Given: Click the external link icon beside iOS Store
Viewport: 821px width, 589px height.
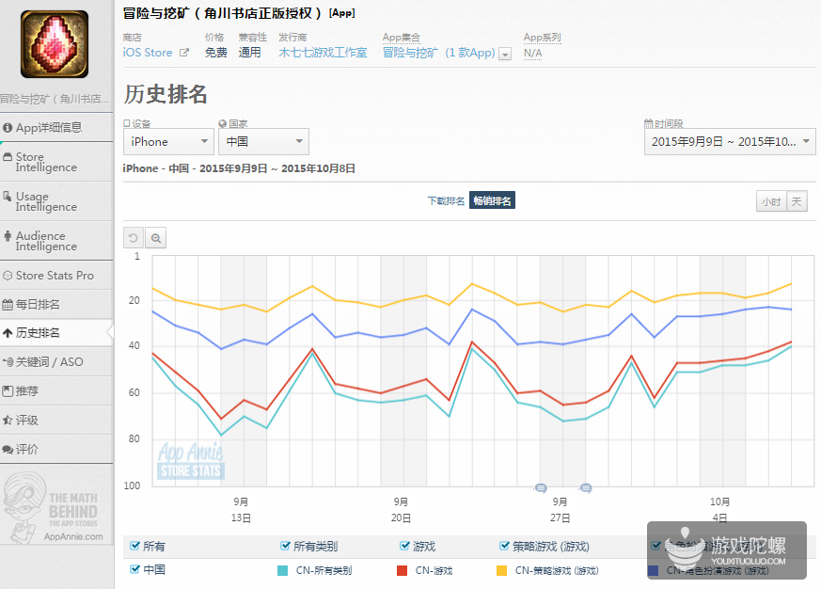Looking at the screenshot, I should [x=184, y=54].
